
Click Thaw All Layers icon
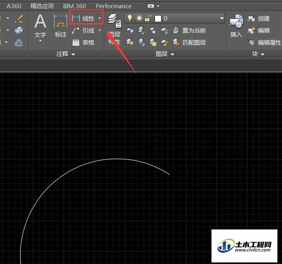[153, 43]
